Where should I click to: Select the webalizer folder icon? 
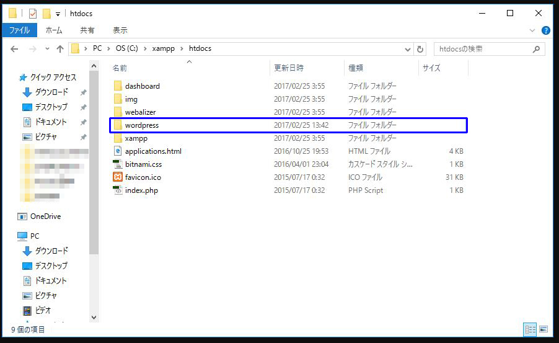coord(118,112)
